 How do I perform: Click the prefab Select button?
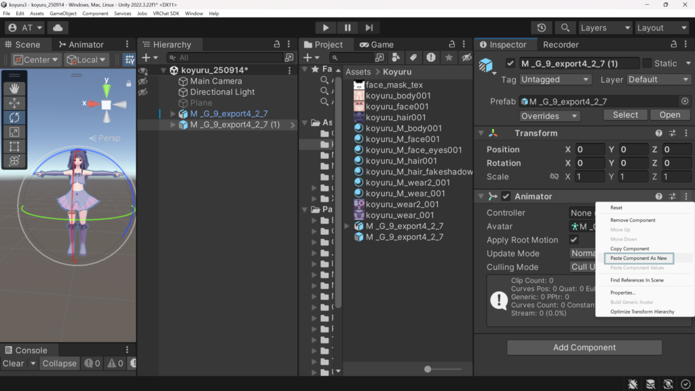click(x=625, y=115)
